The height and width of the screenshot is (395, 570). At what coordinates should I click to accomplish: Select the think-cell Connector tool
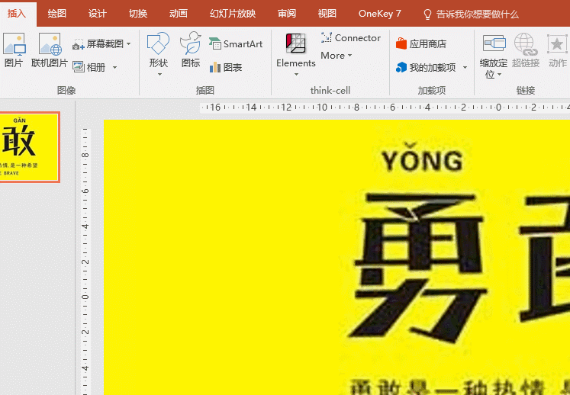[x=351, y=37]
